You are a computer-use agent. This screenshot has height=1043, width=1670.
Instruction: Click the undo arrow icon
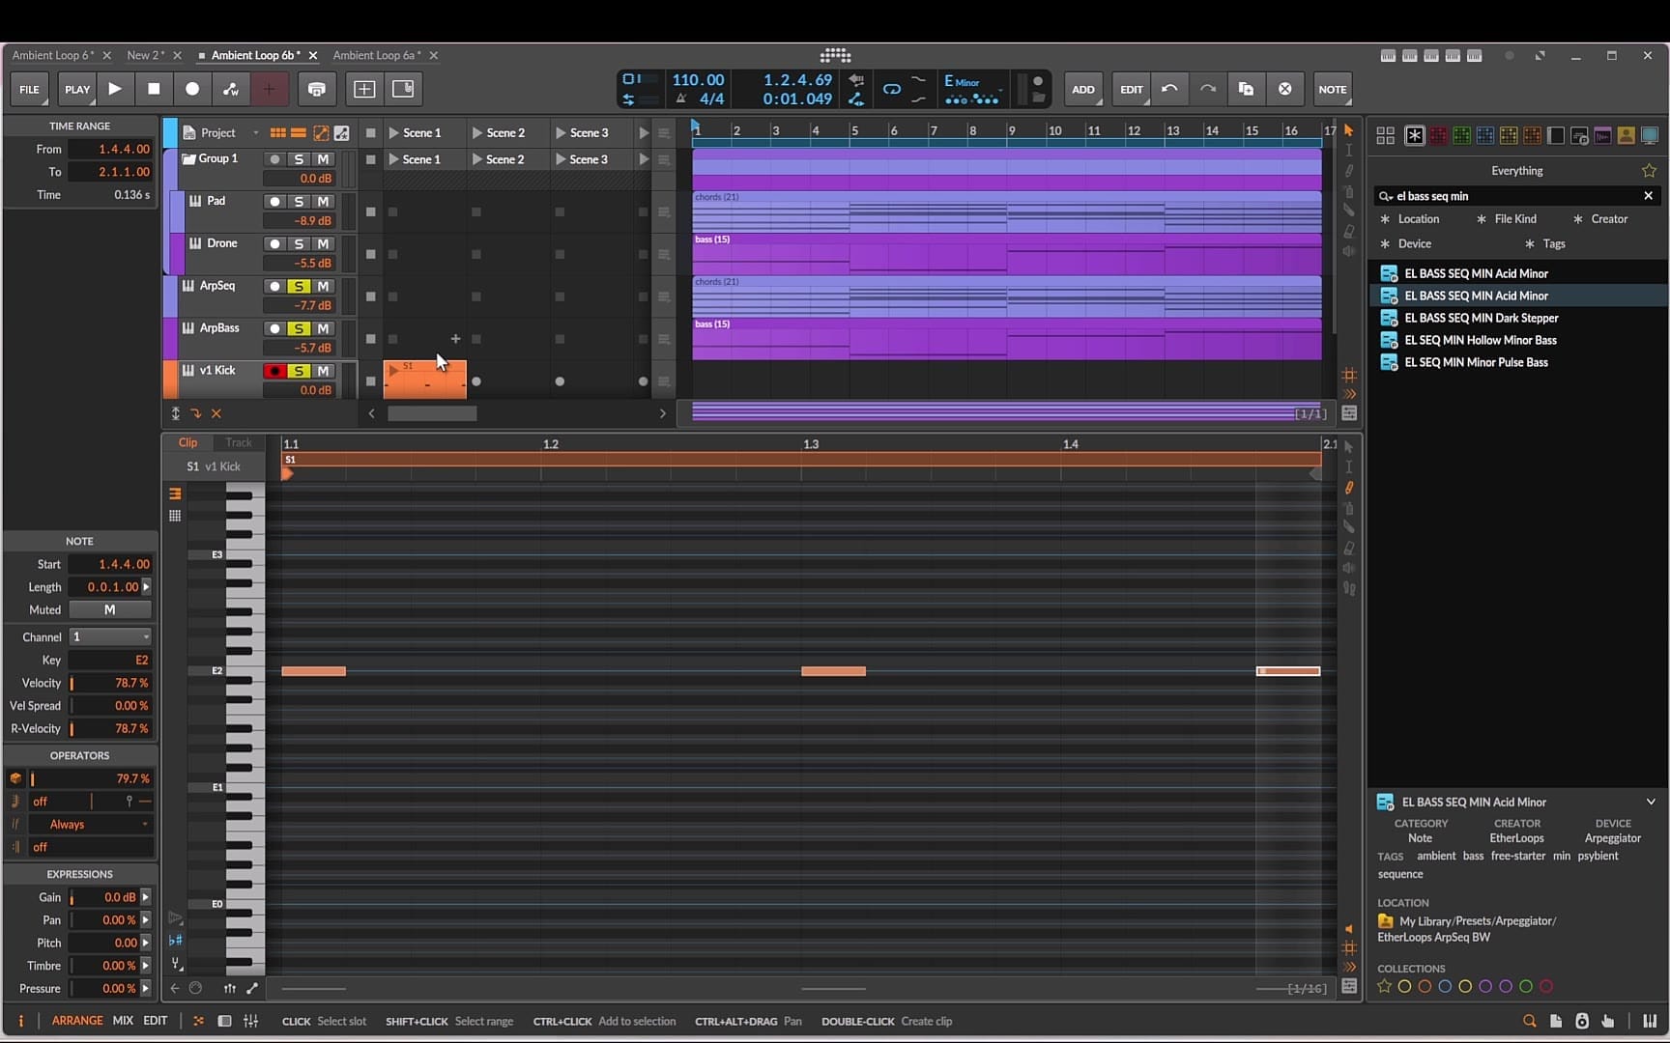1169,89
